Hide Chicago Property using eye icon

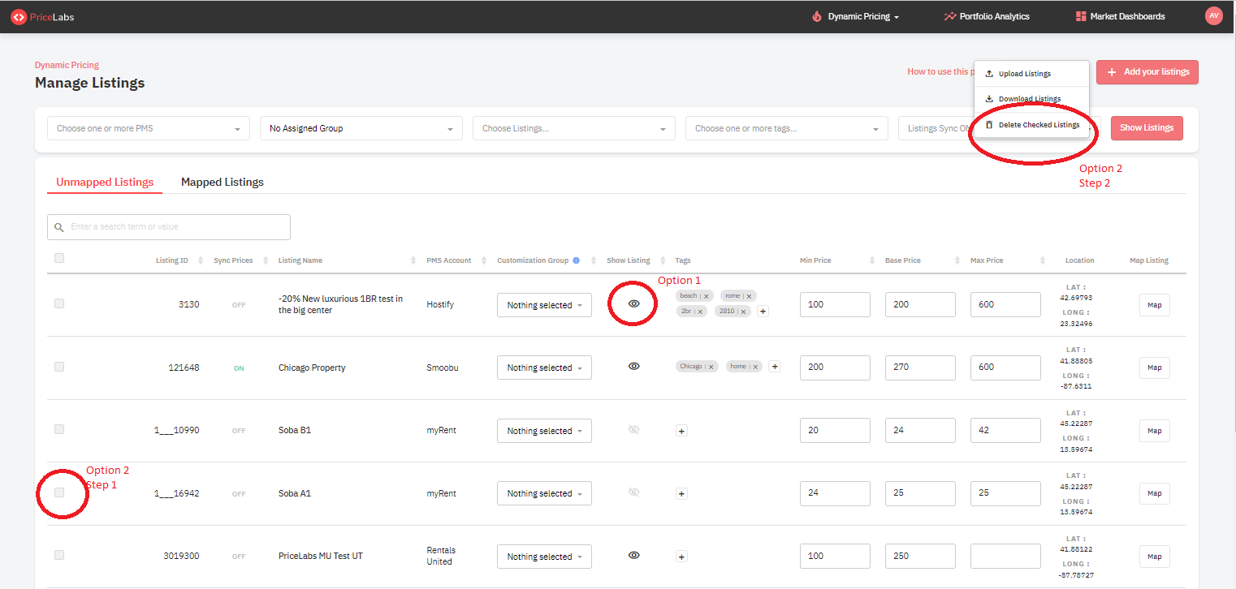click(634, 366)
